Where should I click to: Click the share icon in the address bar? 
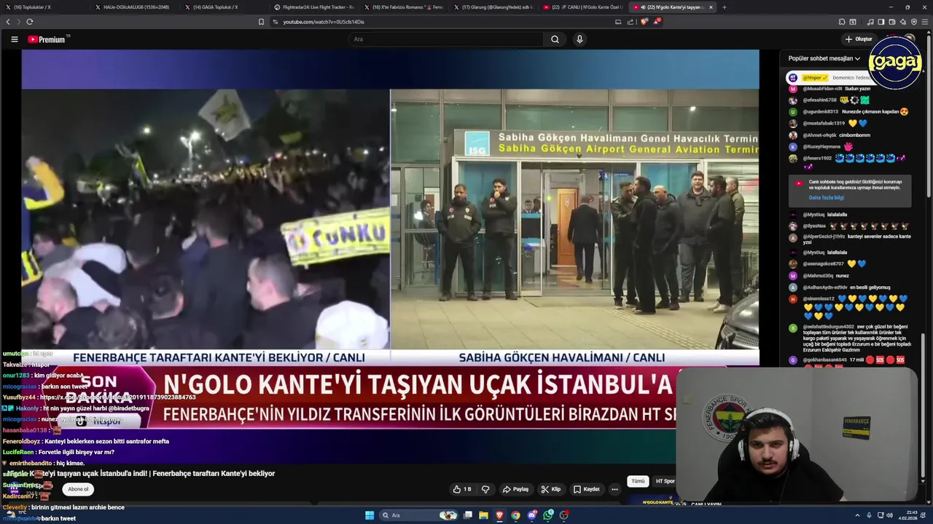(x=631, y=22)
